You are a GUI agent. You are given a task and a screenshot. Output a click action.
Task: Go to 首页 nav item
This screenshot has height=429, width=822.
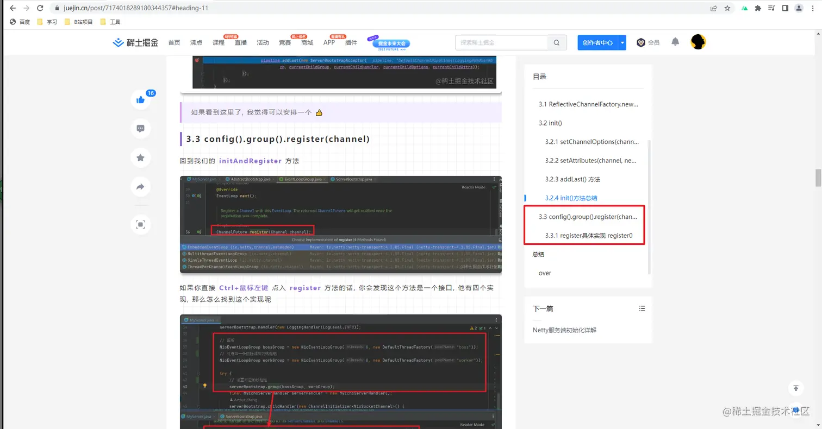tap(174, 42)
